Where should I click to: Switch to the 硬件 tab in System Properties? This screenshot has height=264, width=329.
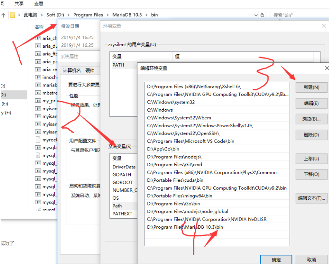pos(90,71)
